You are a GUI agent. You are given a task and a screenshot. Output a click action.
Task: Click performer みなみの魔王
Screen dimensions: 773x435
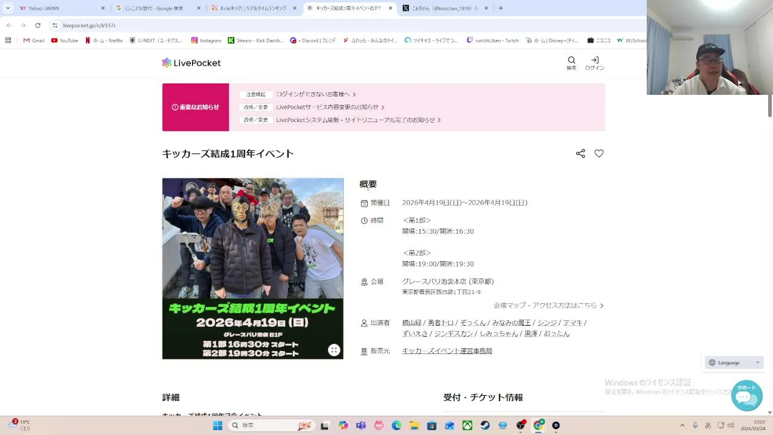512,323
